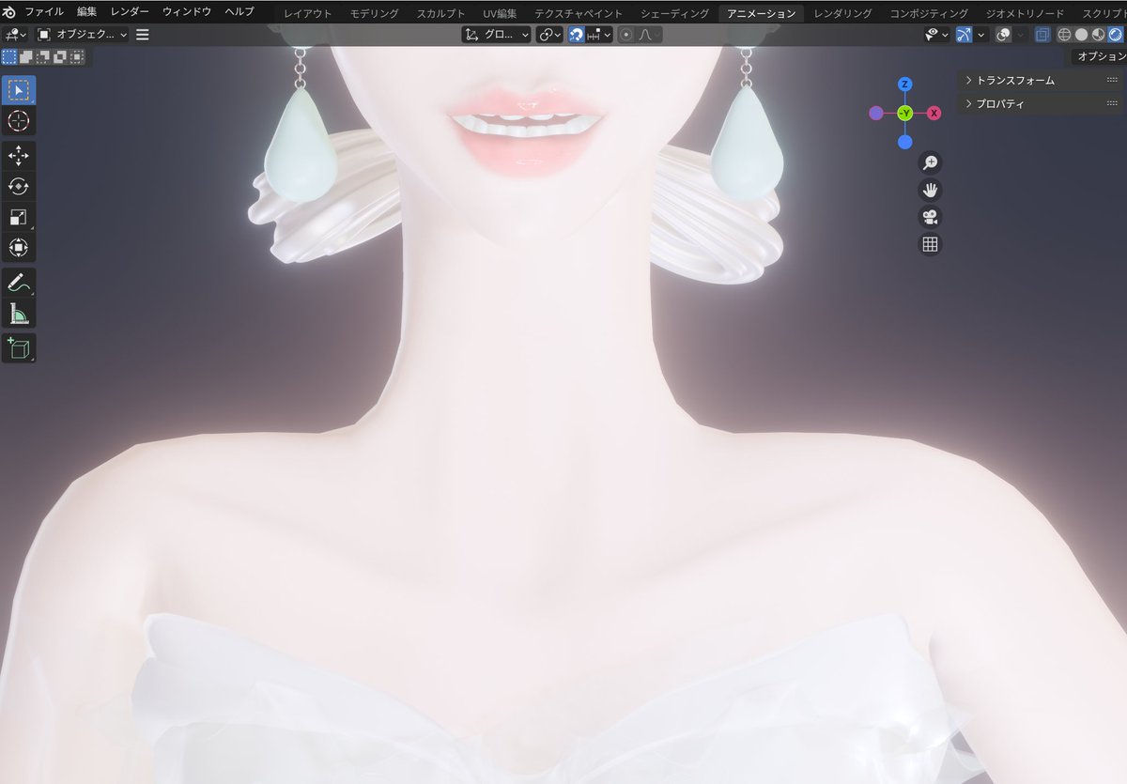Switch to the スカルプト workspace tab
The image size is (1127, 784).
440,13
